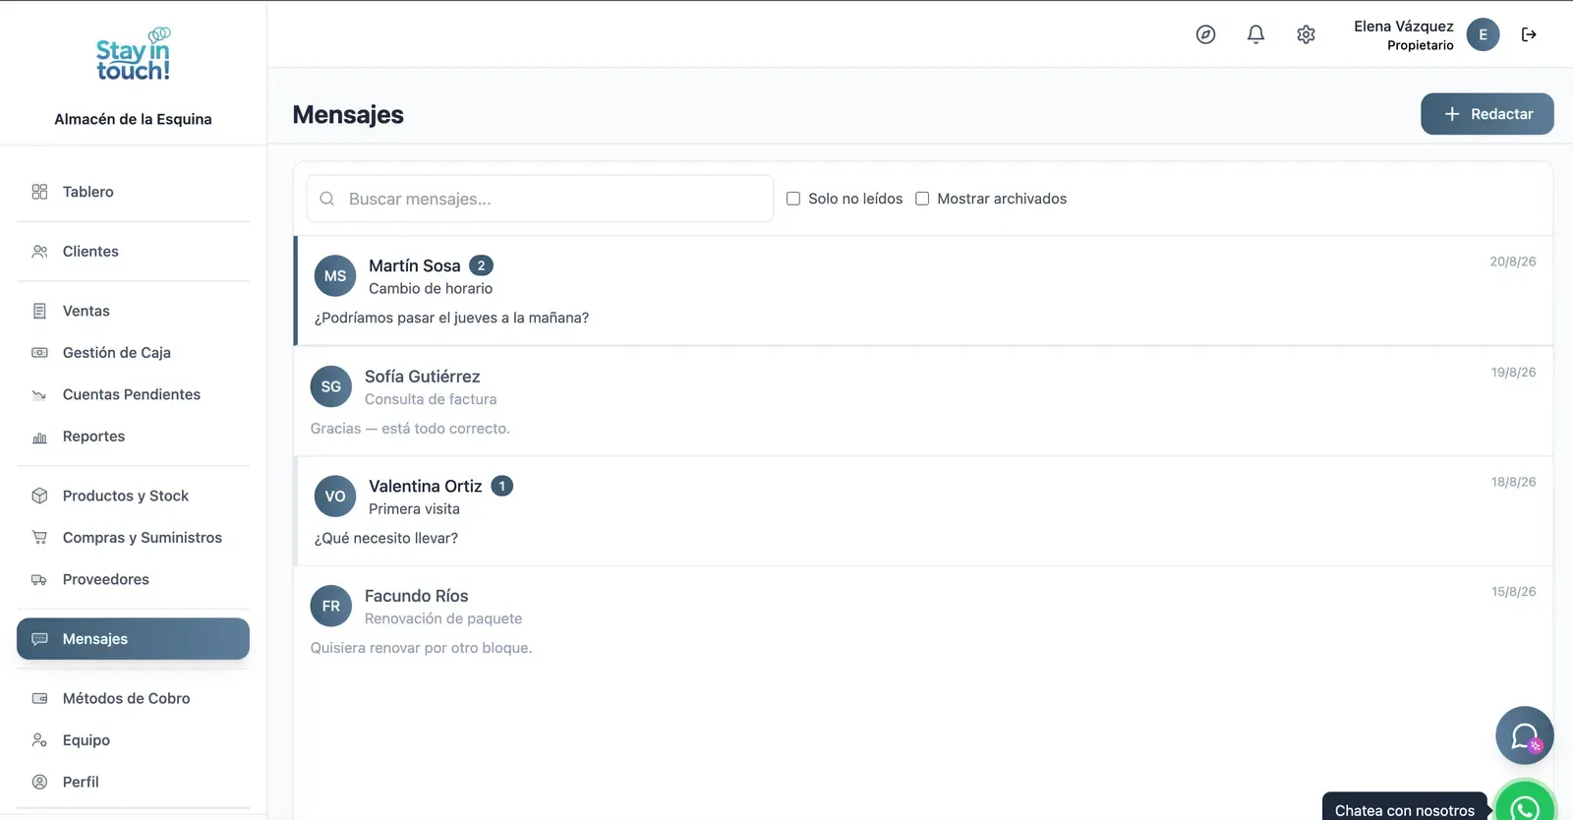Open Métodos de Cobro
Image resolution: width=1573 pixels, height=820 pixels.
(133, 698)
